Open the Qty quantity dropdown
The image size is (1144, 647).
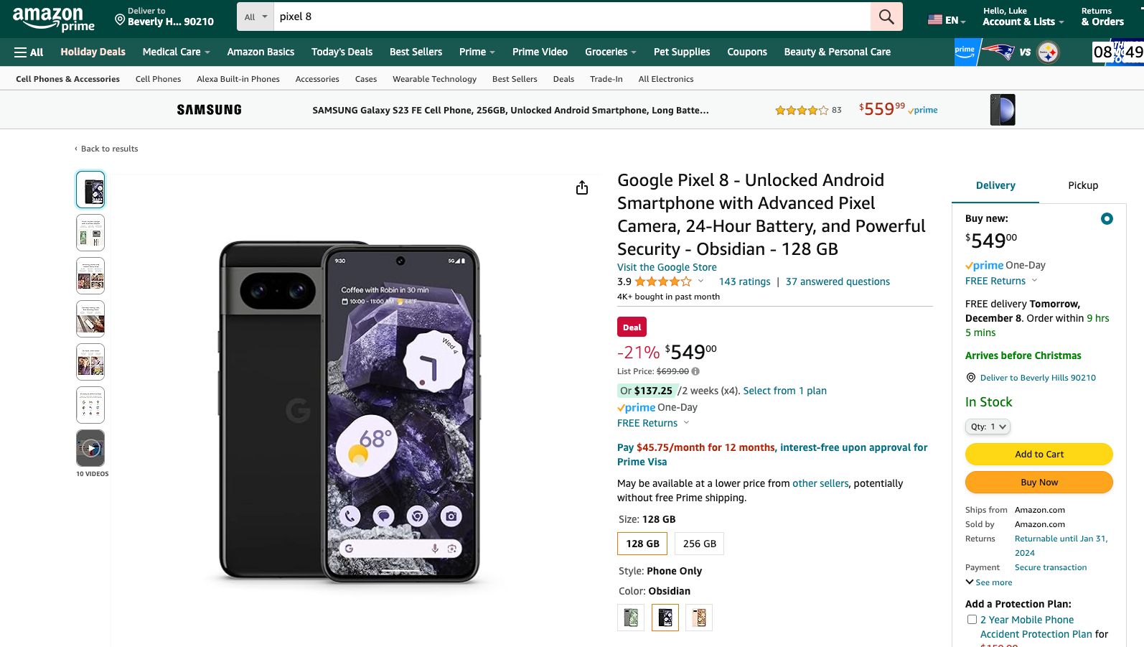pyautogui.click(x=988, y=427)
